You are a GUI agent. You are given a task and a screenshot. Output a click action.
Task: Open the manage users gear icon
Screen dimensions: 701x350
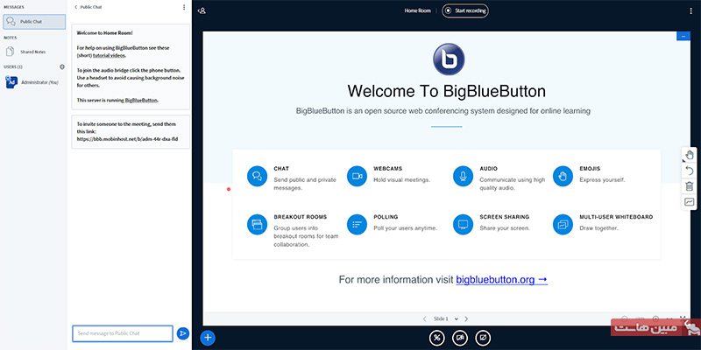coord(62,66)
